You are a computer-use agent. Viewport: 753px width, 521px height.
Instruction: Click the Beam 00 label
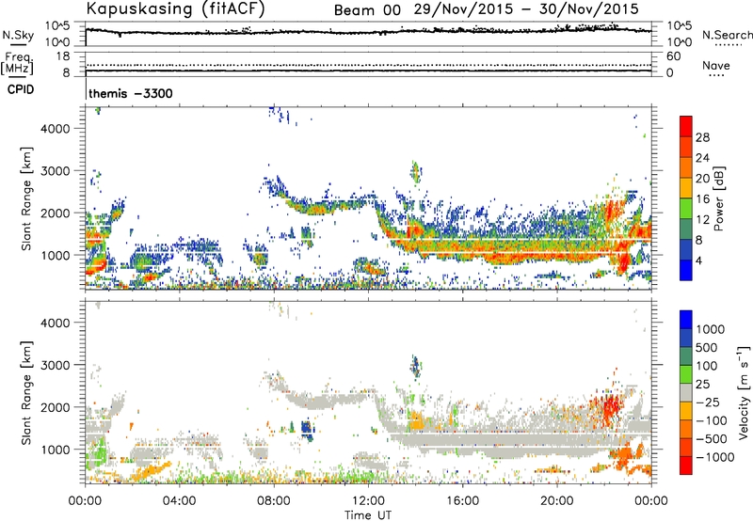click(x=367, y=10)
